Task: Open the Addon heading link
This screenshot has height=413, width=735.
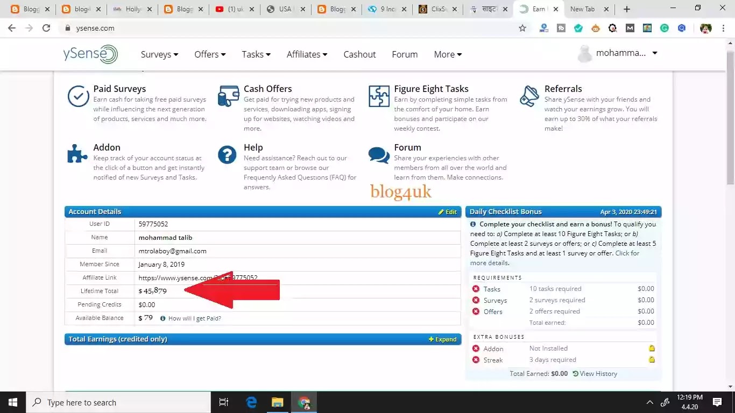Action: (x=107, y=147)
